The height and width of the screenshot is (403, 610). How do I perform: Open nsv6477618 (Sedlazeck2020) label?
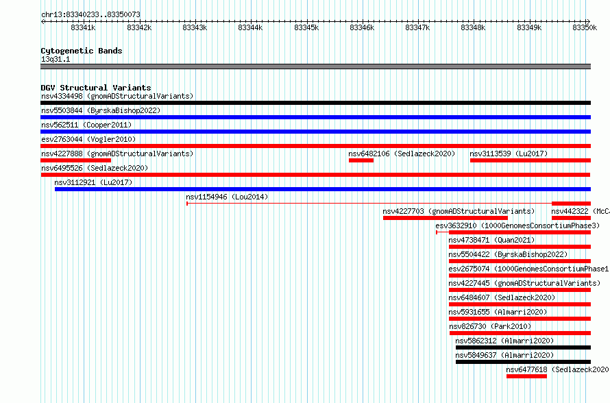pos(557,369)
